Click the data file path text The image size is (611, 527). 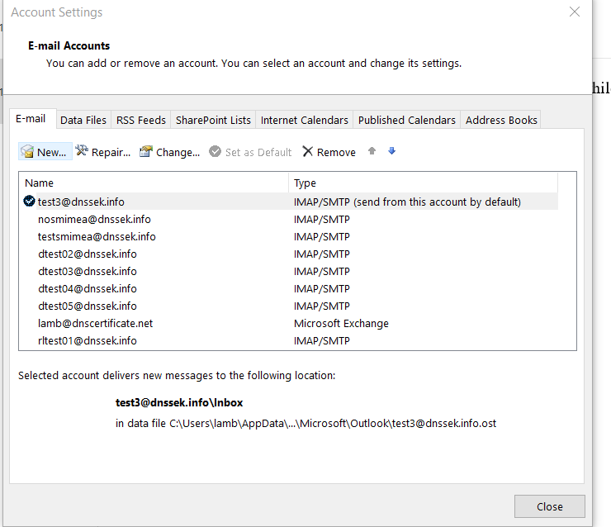coord(305,423)
